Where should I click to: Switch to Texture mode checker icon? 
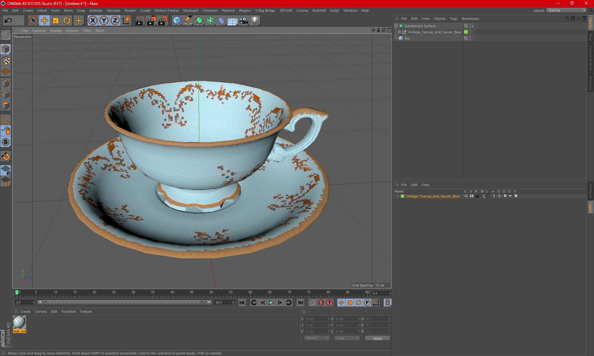click(x=6, y=61)
